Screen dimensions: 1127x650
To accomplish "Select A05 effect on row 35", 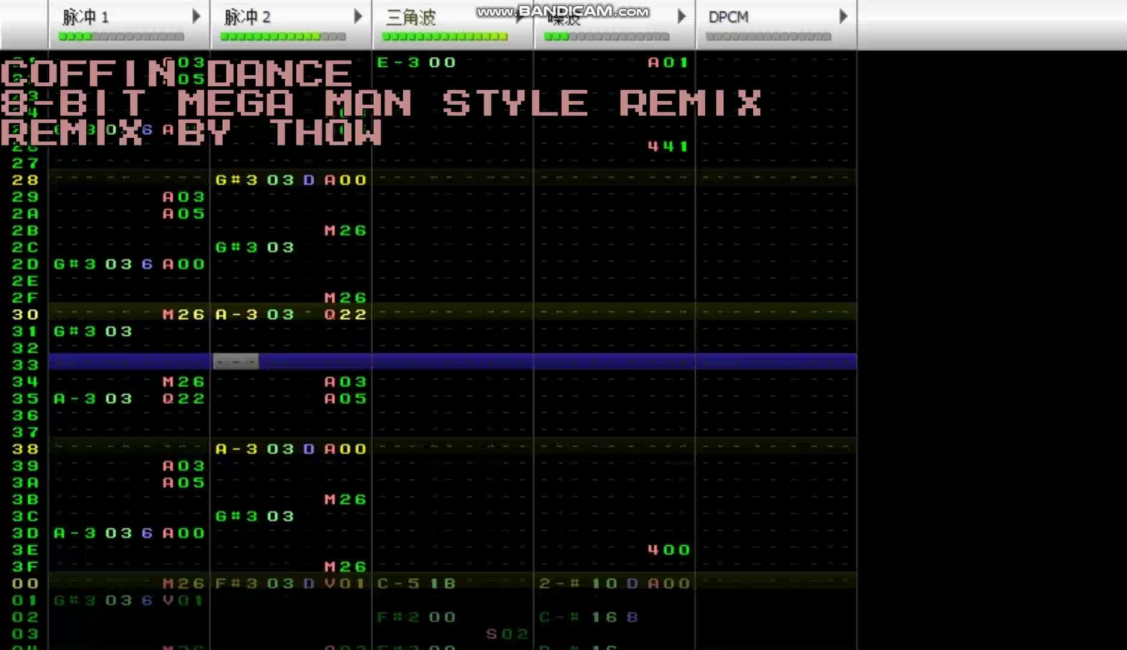I will tap(346, 399).
